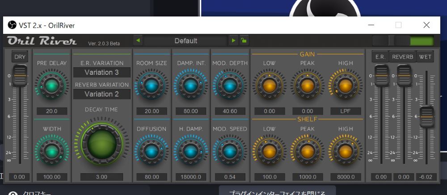Viewport: 447px width, 195px height.
Task: Click the PRE DELAY knob
Action: pyautogui.click(x=51, y=85)
